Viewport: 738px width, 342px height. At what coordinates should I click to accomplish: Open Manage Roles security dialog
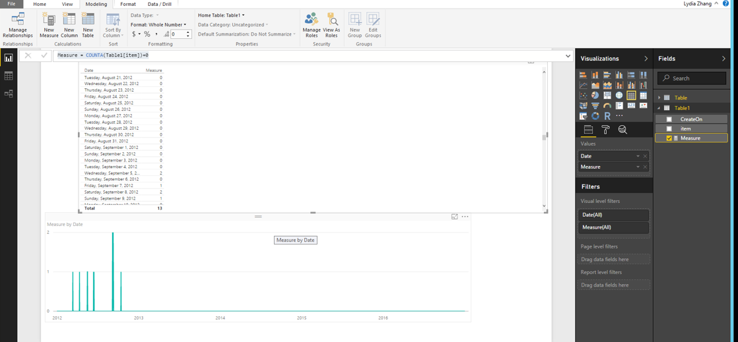pyautogui.click(x=312, y=25)
